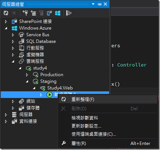Toggle the auto-hide pin of Server Explorer
The image size is (160, 150).
point(99,4)
